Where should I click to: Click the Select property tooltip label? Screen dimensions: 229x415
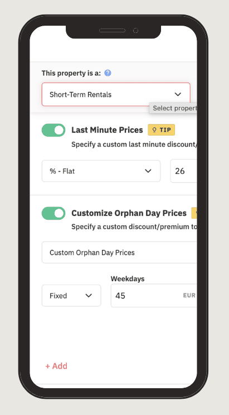click(173, 108)
